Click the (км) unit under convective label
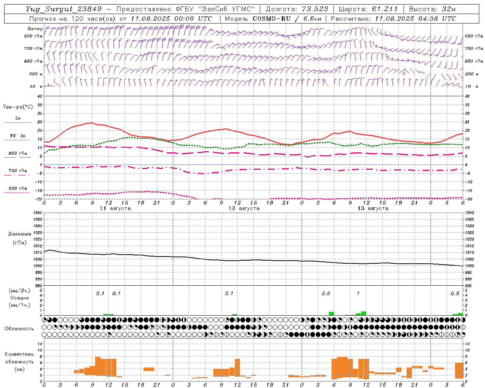Screen dimensions: 485x388 19,369
